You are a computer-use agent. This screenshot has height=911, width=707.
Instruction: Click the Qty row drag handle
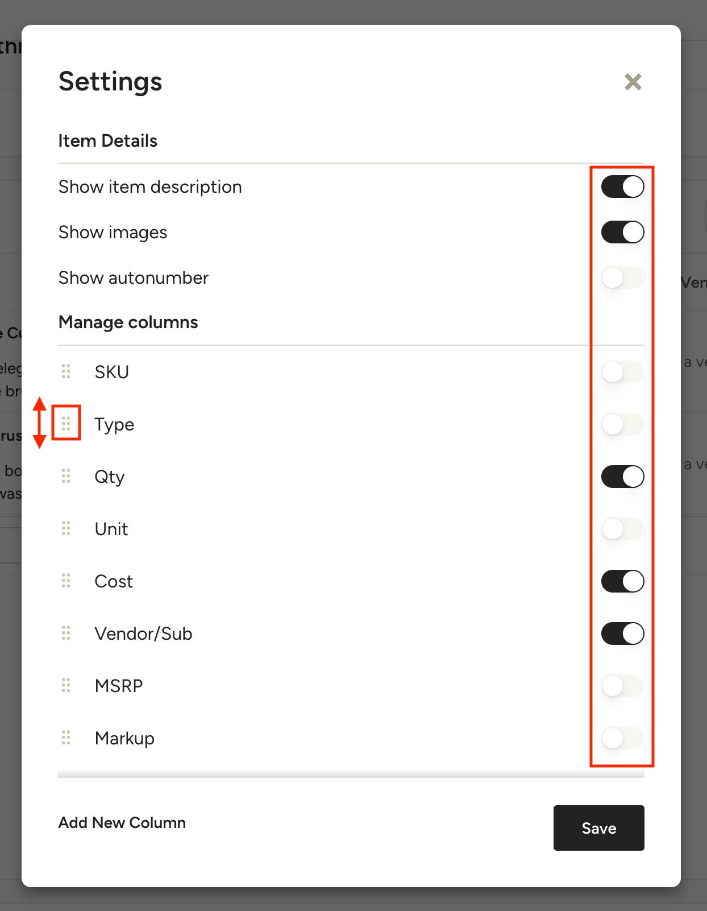tap(66, 476)
